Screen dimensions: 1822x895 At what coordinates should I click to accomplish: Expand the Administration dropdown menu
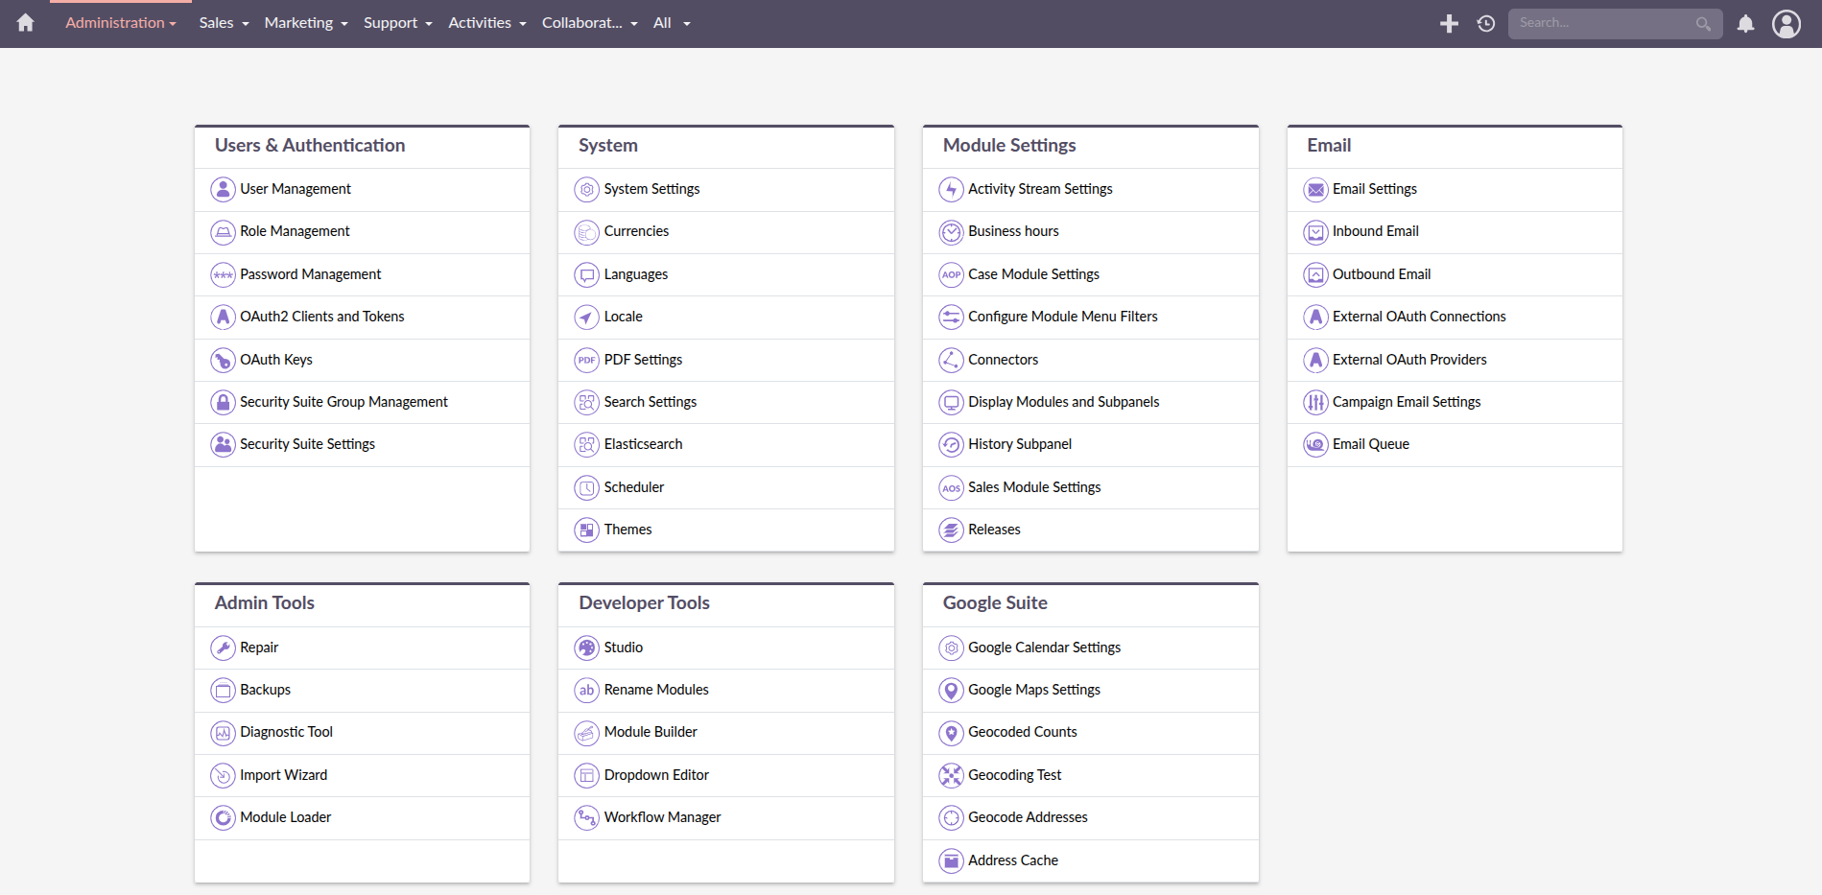click(121, 23)
